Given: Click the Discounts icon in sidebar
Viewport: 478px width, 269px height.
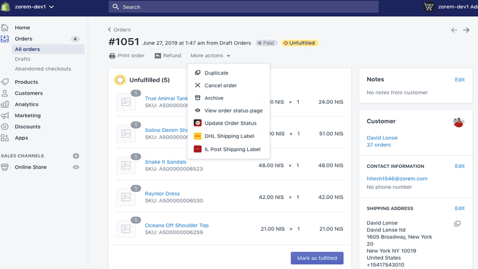Looking at the screenshot, I should coord(5,126).
